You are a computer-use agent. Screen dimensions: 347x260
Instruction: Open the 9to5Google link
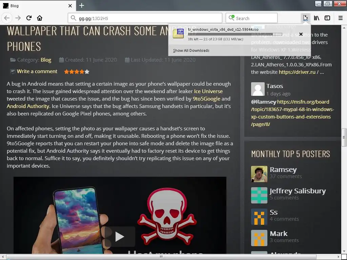206,99
